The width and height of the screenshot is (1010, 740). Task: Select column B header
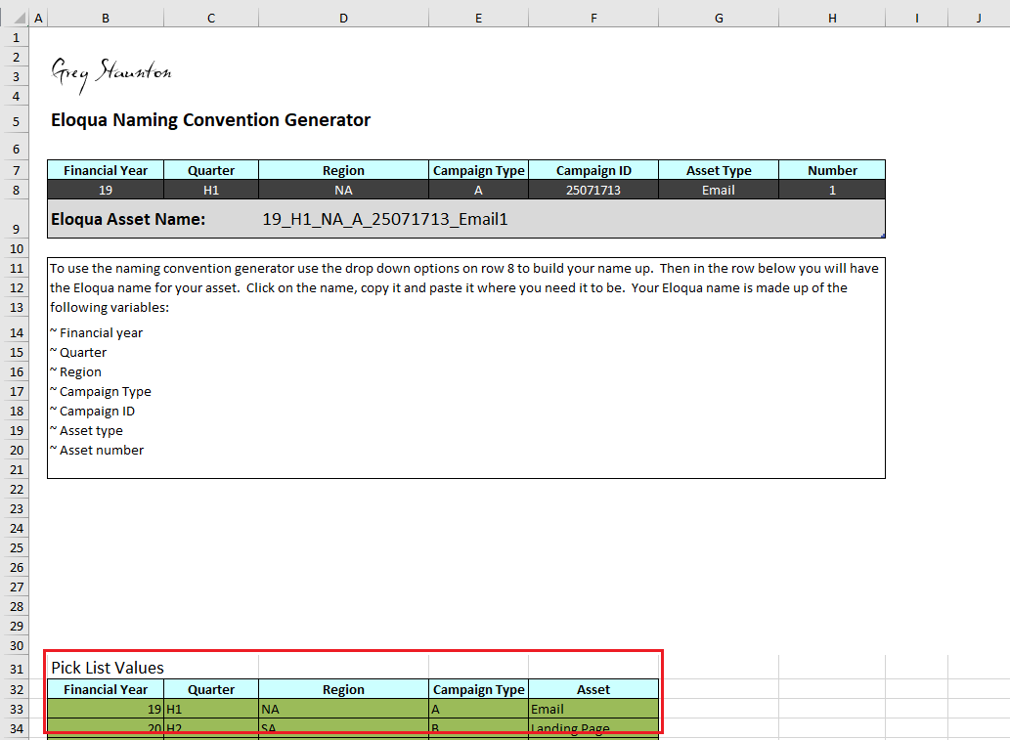pyautogui.click(x=106, y=18)
